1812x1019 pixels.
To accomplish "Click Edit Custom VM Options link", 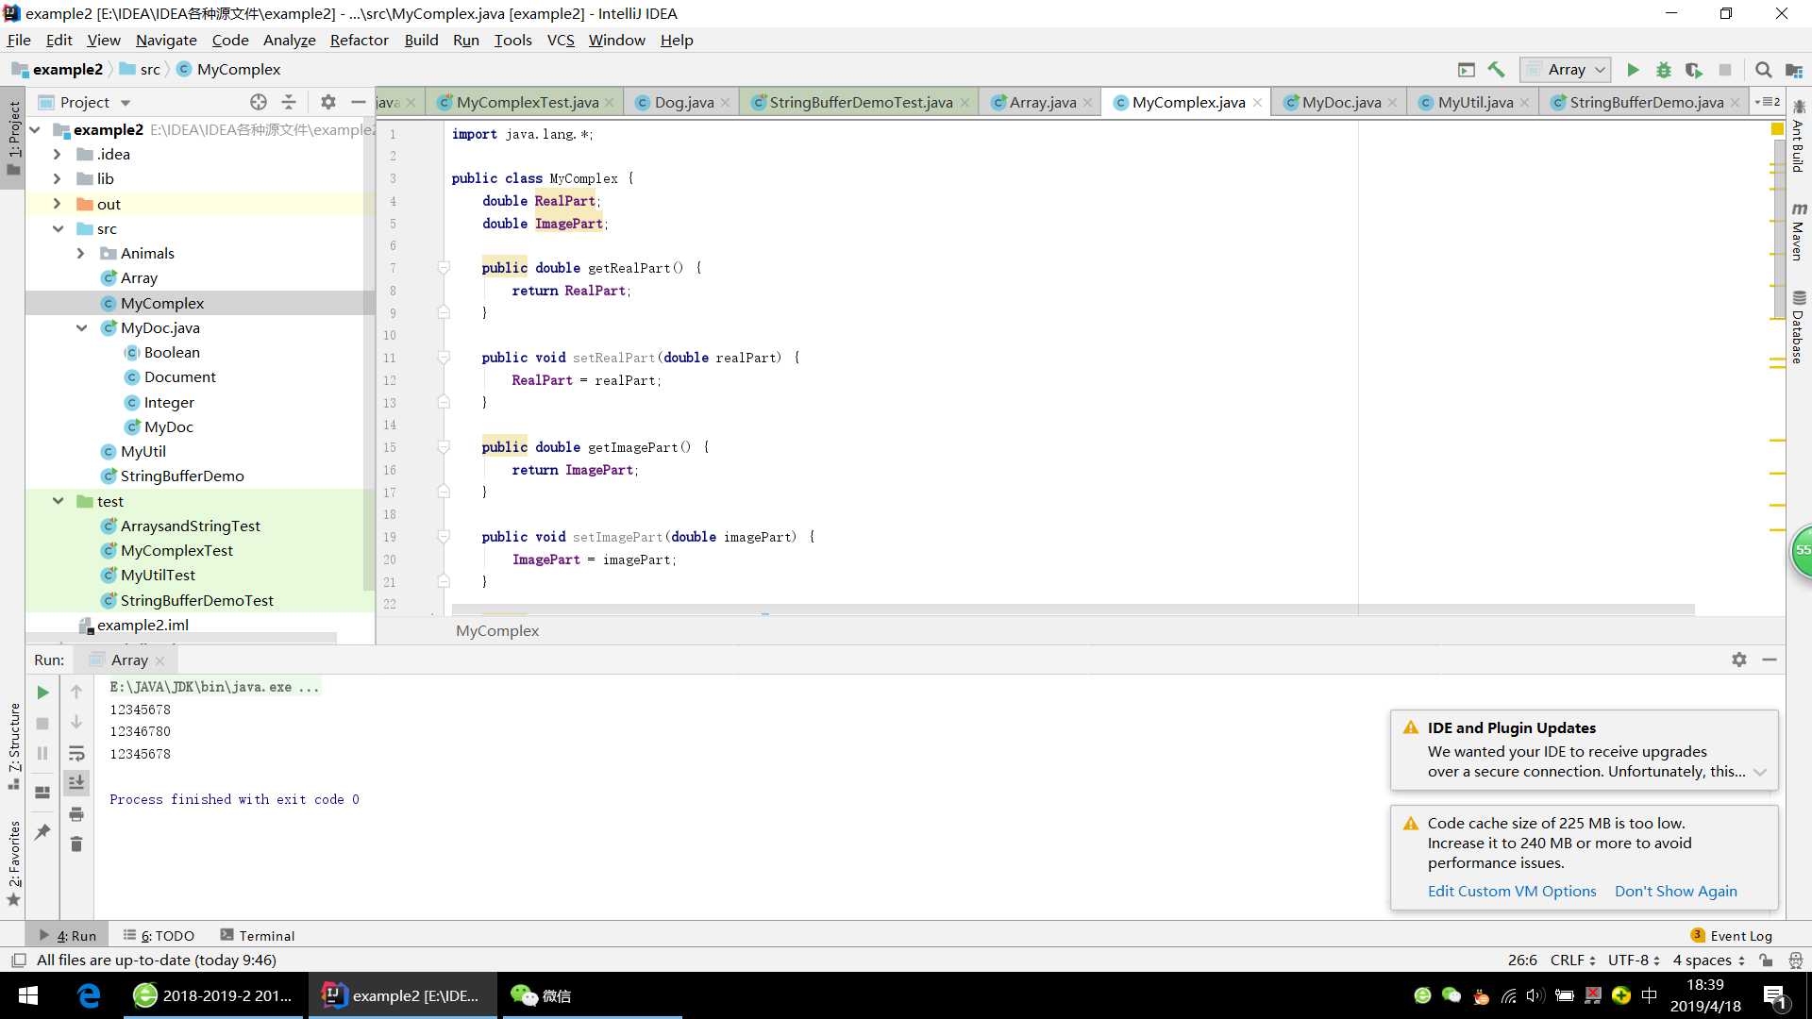I will click(x=1512, y=892).
